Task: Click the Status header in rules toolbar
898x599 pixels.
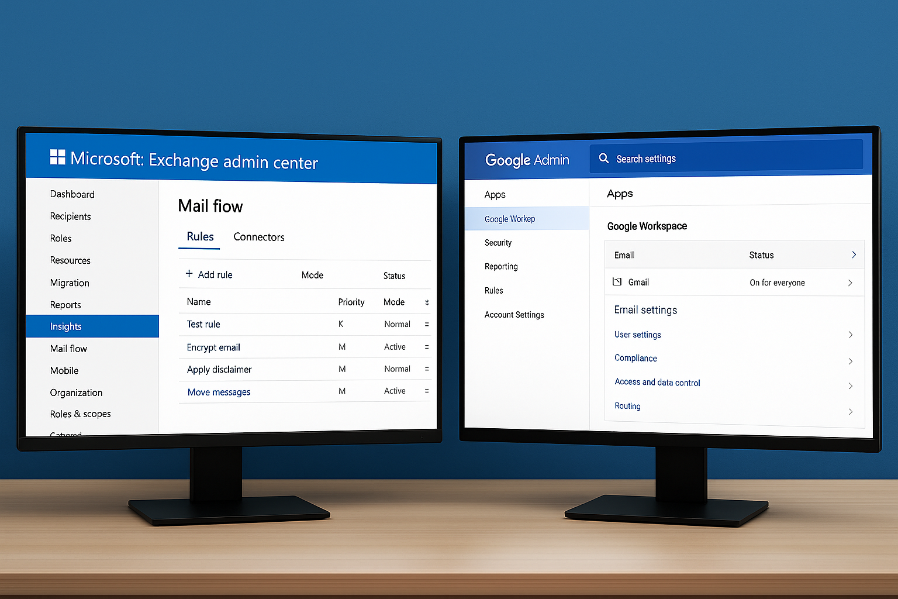Action: (x=394, y=276)
